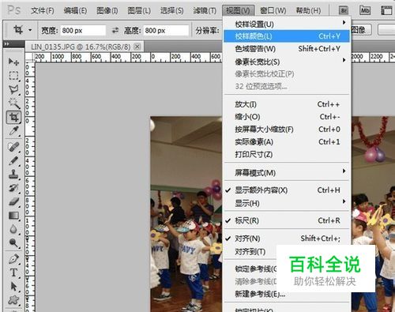Click the 高度 height input field
The height and width of the screenshot is (312, 395).
tap(166, 30)
